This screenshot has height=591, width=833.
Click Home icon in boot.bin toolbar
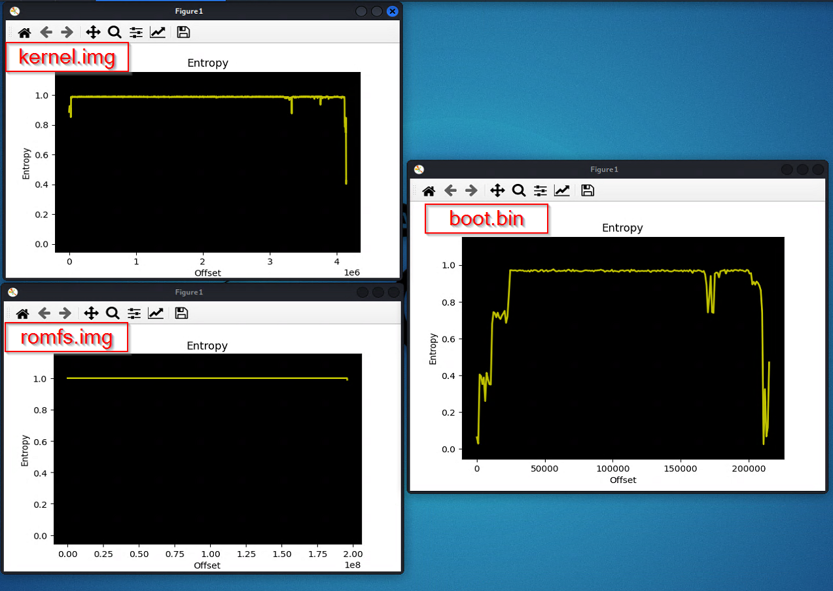(x=429, y=190)
